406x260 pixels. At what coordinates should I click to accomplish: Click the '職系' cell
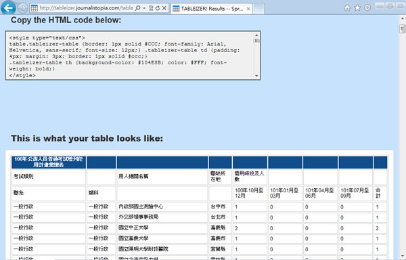pyautogui.click(x=49, y=193)
